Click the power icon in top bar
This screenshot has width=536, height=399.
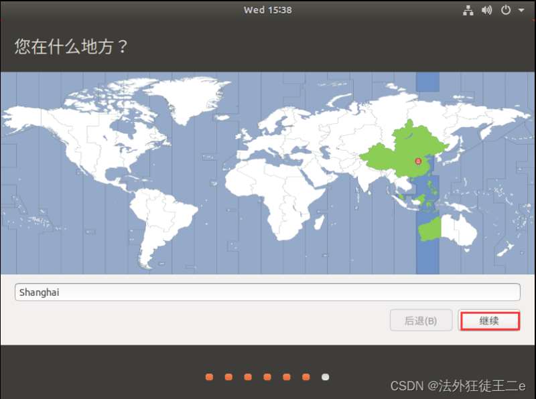[x=505, y=10]
